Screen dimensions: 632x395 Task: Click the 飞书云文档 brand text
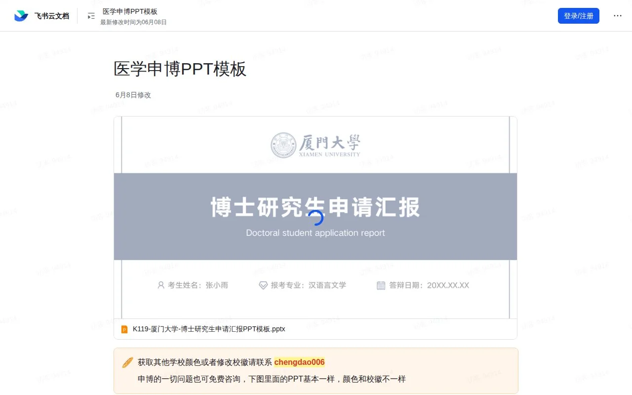[x=52, y=16]
